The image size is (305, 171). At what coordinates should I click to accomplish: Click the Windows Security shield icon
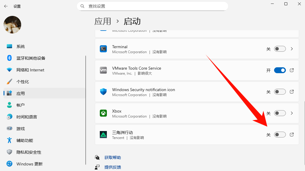pos(103,92)
